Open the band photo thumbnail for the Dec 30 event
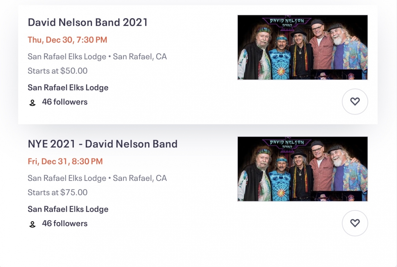The width and height of the screenshot is (397, 267). tap(302, 47)
